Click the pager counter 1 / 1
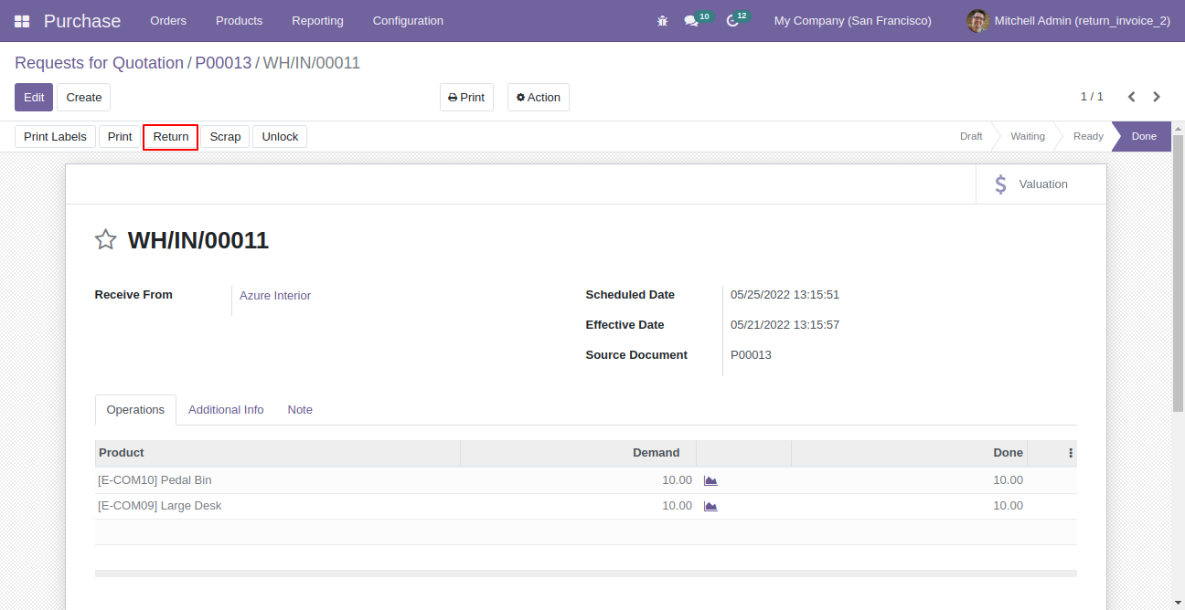This screenshot has width=1185, height=610. coord(1092,97)
